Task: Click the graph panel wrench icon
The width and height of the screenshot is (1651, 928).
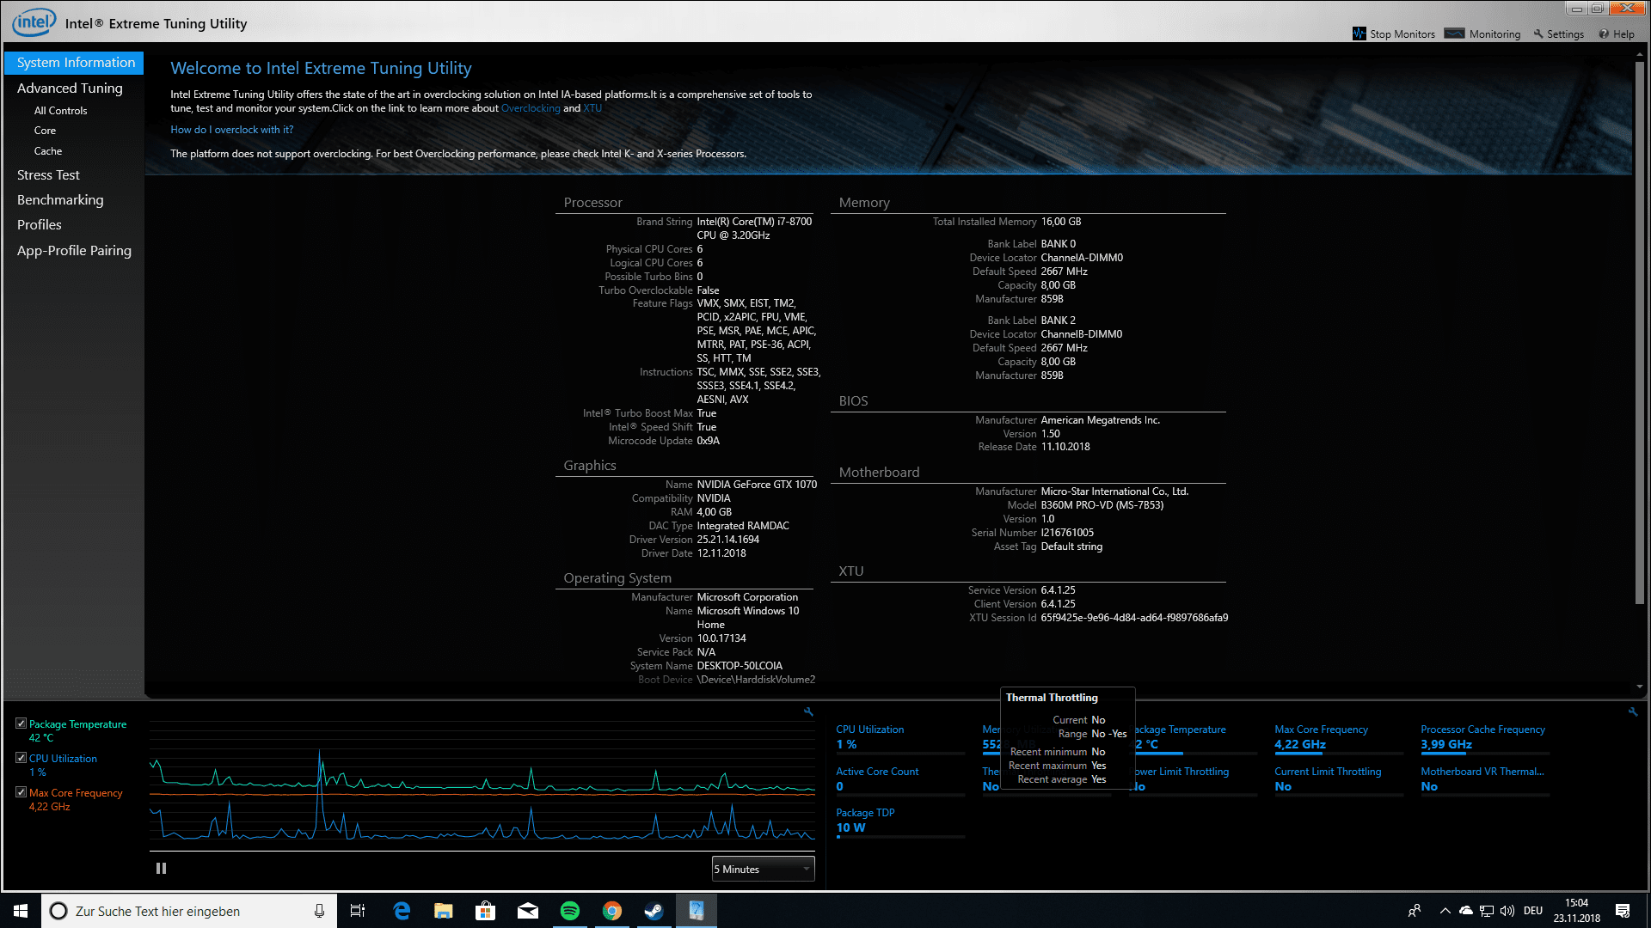Action: point(808,711)
